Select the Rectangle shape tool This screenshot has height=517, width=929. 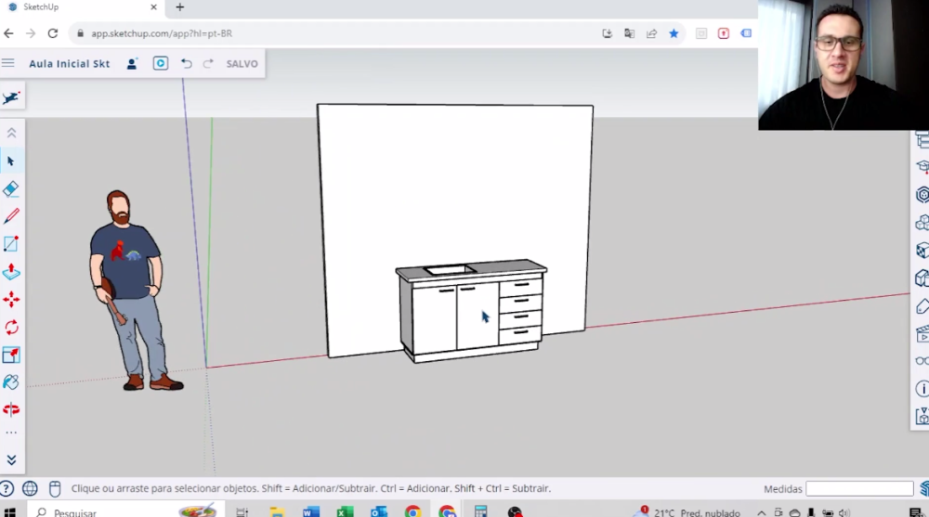point(10,244)
